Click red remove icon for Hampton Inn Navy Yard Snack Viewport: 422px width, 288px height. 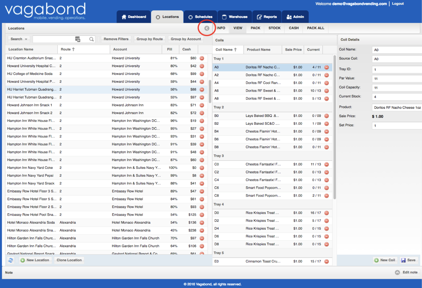(202, 183)
